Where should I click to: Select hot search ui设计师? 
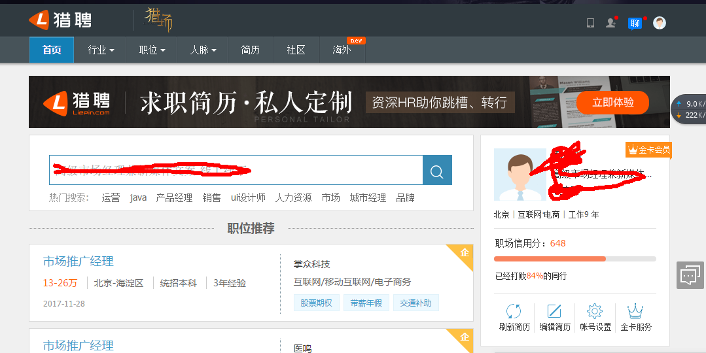coord(248,198)
